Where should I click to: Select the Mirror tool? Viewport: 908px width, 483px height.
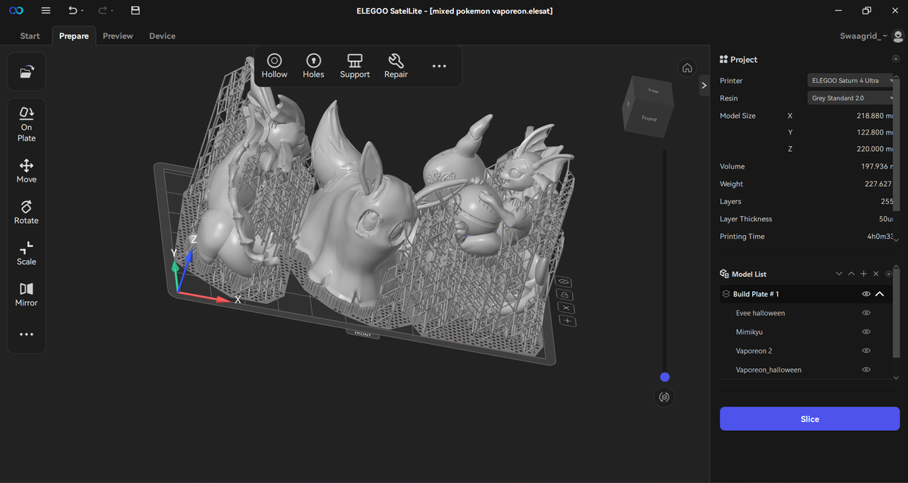pyautogui.click(x=26, y=295)
